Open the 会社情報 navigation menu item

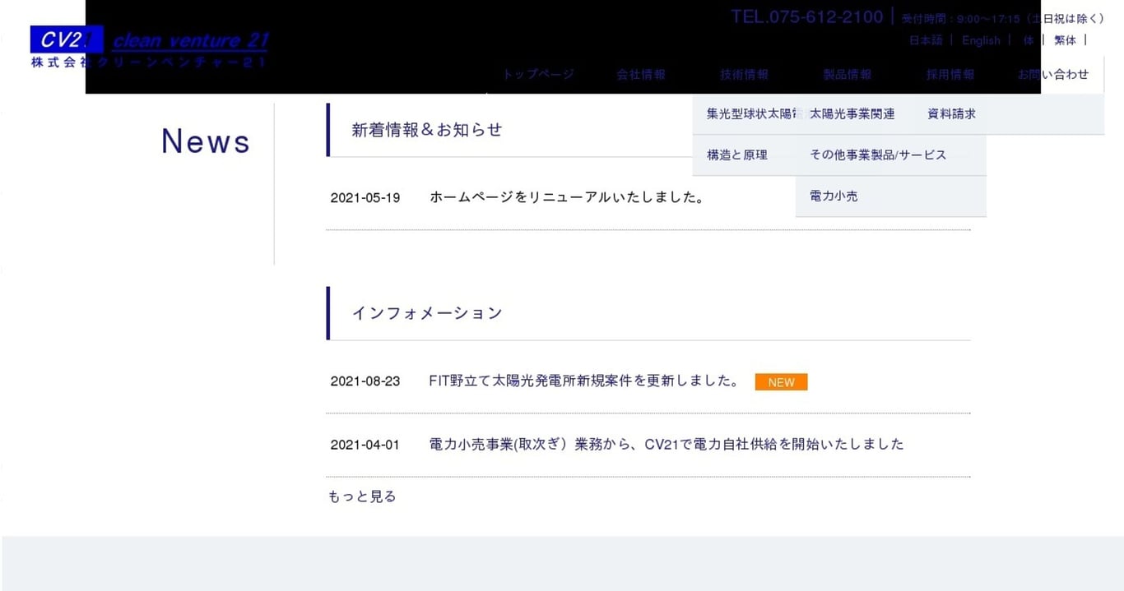641,74
